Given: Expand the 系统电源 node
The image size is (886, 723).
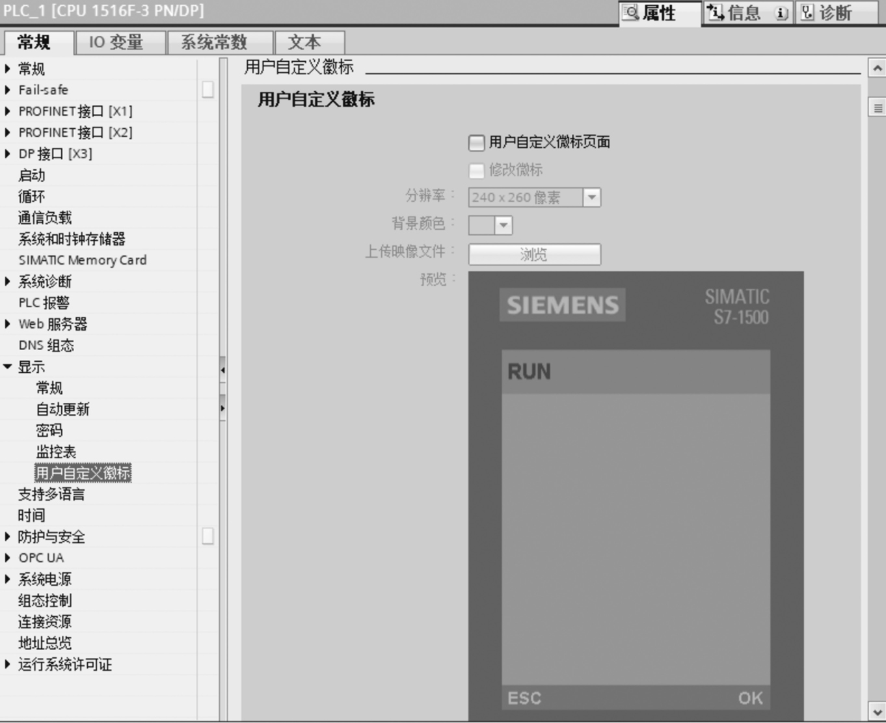Looking at the screenshot, I should [x=7, y=579].
